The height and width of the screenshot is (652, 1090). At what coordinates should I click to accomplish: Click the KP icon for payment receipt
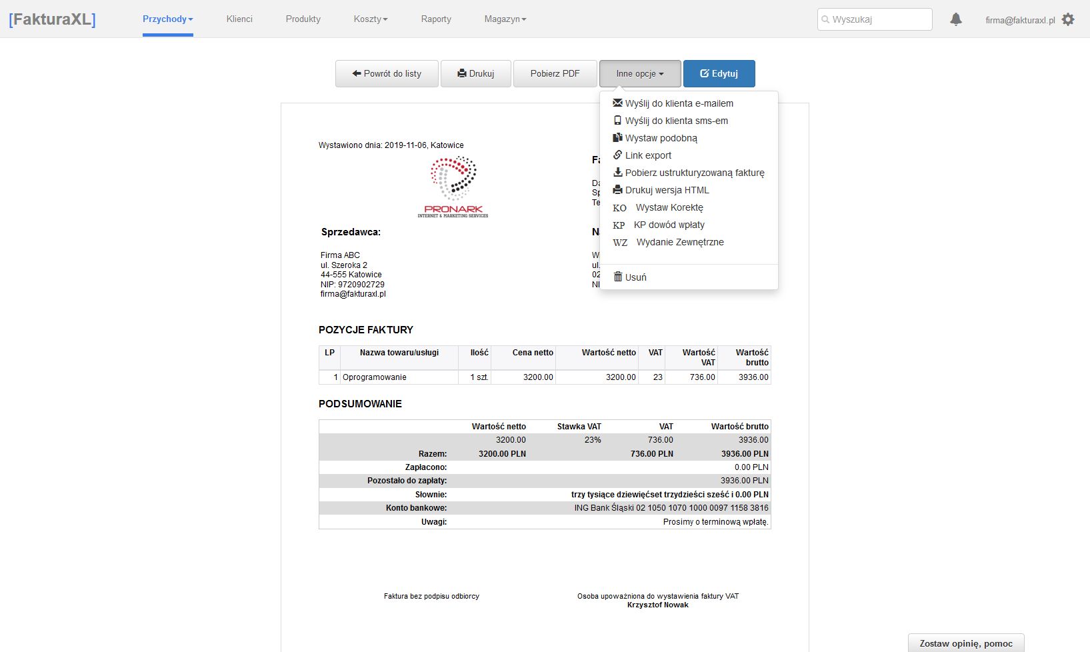point(619,225)
